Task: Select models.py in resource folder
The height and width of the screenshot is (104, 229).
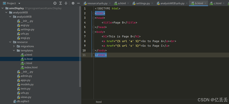Action: (x=27, y=84)
